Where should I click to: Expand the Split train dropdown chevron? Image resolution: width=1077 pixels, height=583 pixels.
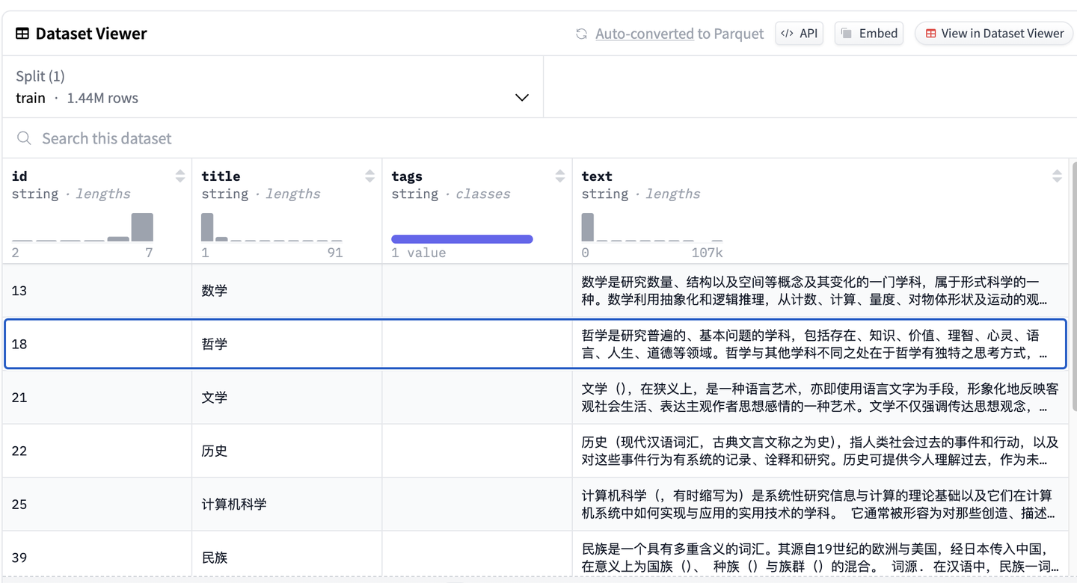click(522, 98)
